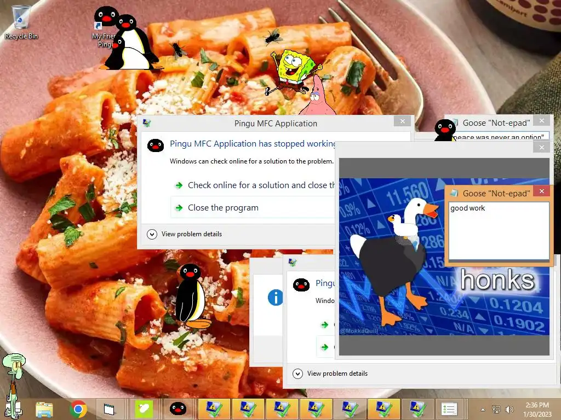
Task: Click the Pingu MFC Application title bar icon
Action: point(146,123)
